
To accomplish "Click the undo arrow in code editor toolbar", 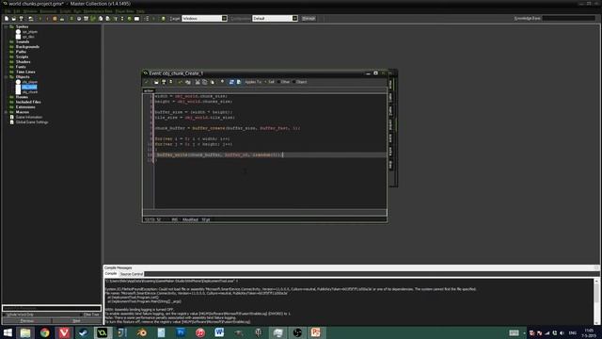I will pyautogui.click(x=180, y=82).
